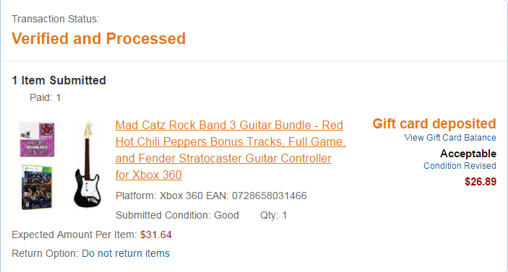Click the 1 Item Submitted heading
The width and height of the screenshot is (508, 272).
[59, 80]
